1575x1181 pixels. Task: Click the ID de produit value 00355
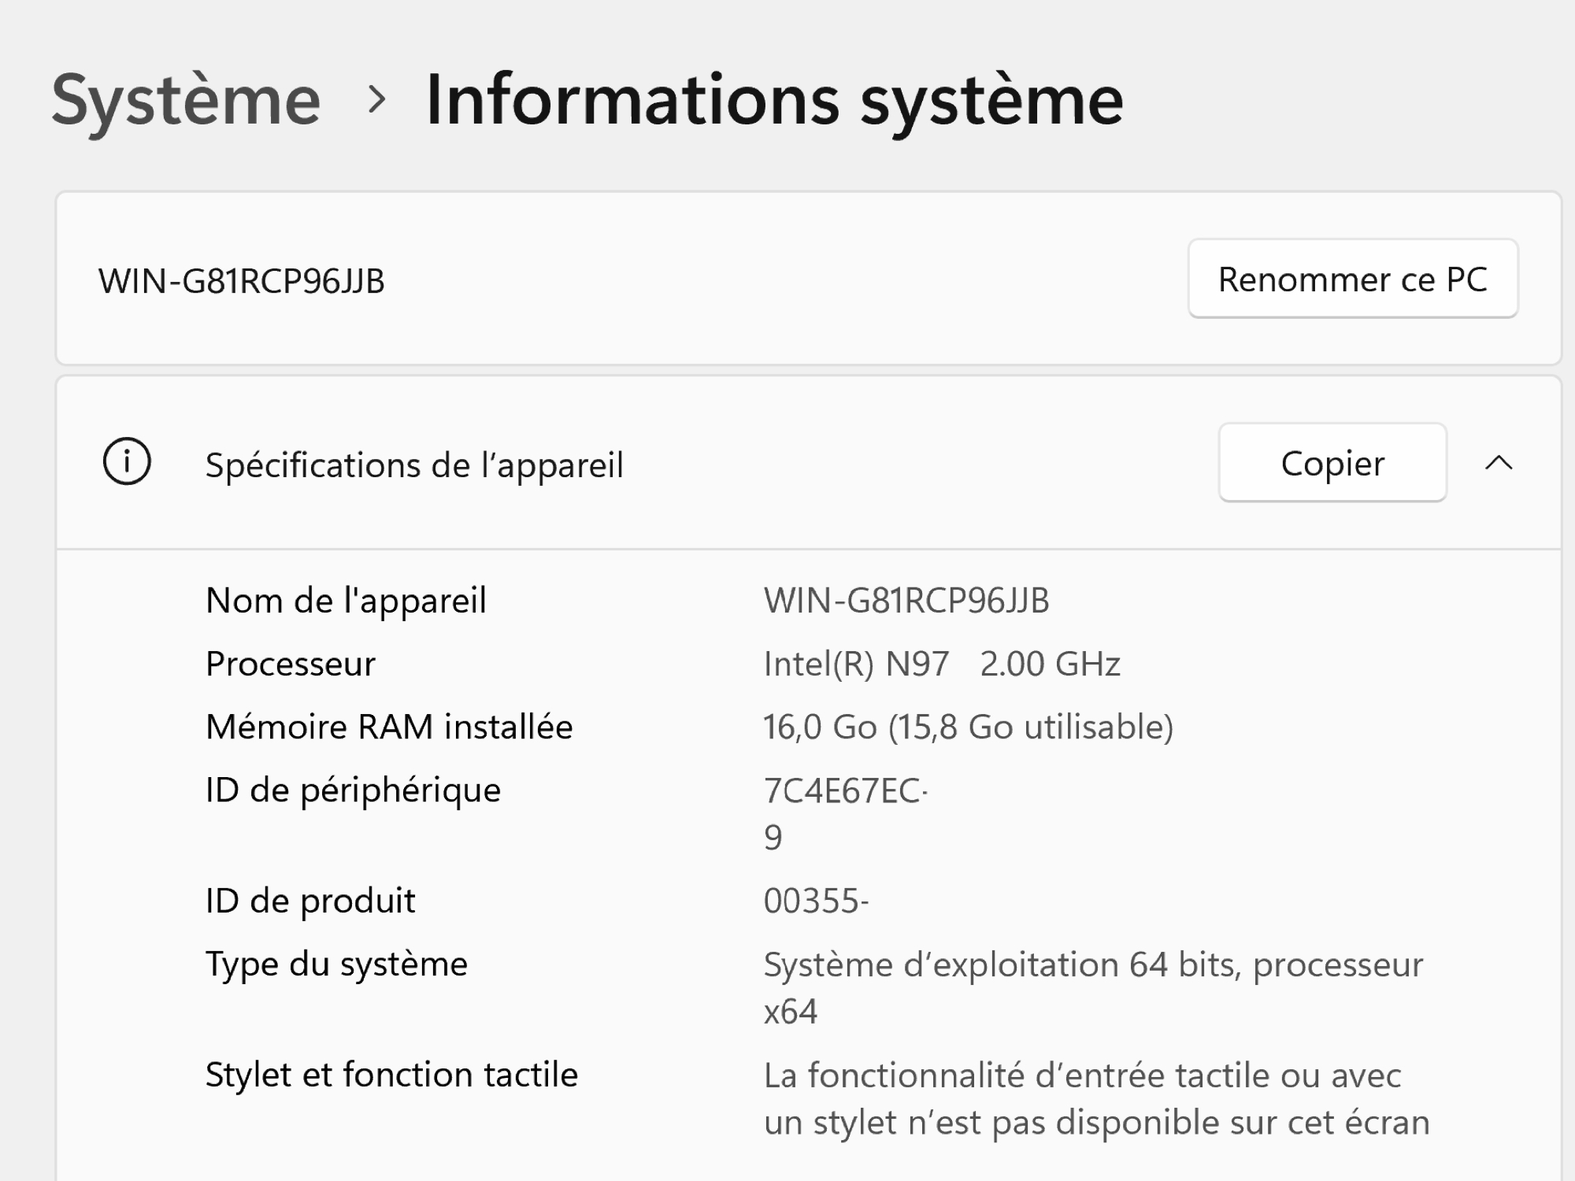[x=816, y=901]
